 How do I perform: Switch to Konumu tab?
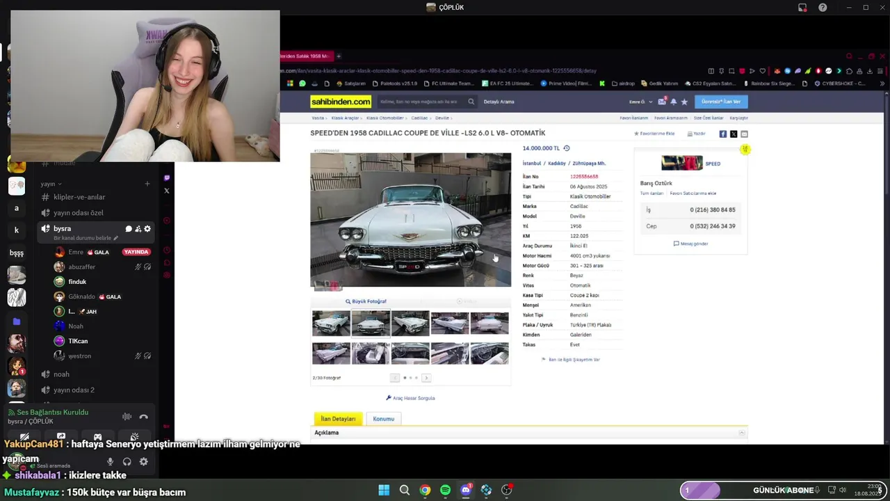point(384,419)
